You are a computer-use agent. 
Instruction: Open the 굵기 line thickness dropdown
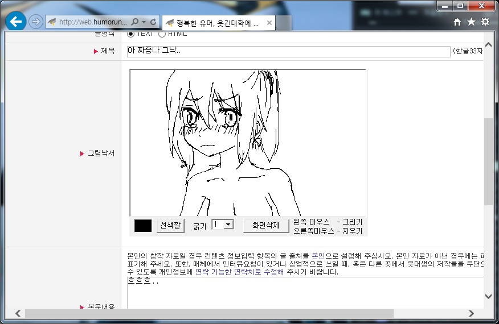pos(223,225)
